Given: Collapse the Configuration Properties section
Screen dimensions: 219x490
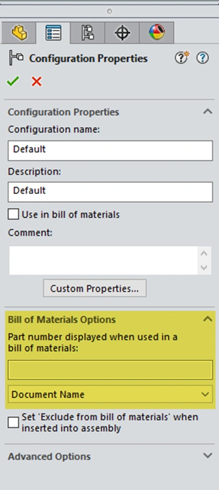Looking at the screenshot, I should [x=208, y=111].
